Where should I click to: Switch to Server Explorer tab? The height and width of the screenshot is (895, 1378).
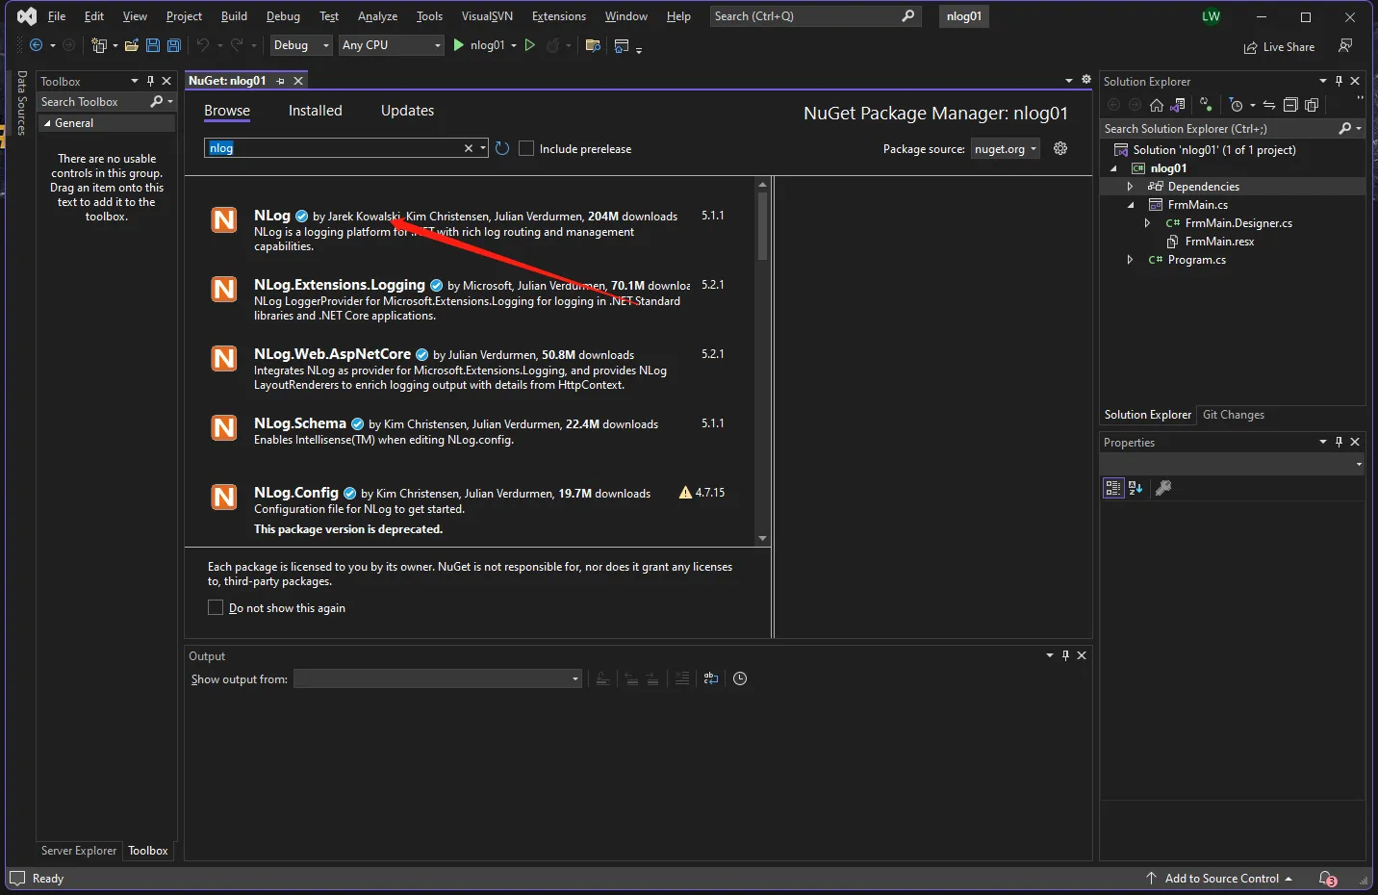click(x=79, y=851)
